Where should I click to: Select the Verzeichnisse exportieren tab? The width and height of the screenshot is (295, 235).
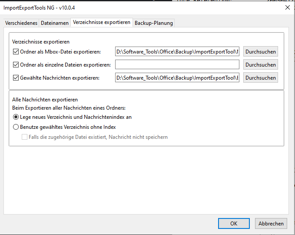(102, 22)
